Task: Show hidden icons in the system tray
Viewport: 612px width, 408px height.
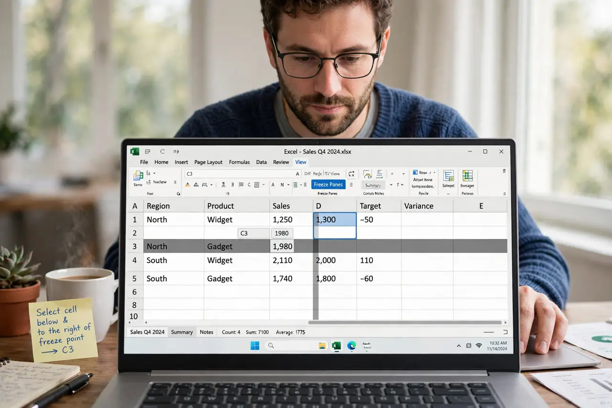Action: click(x=459, y=345)
